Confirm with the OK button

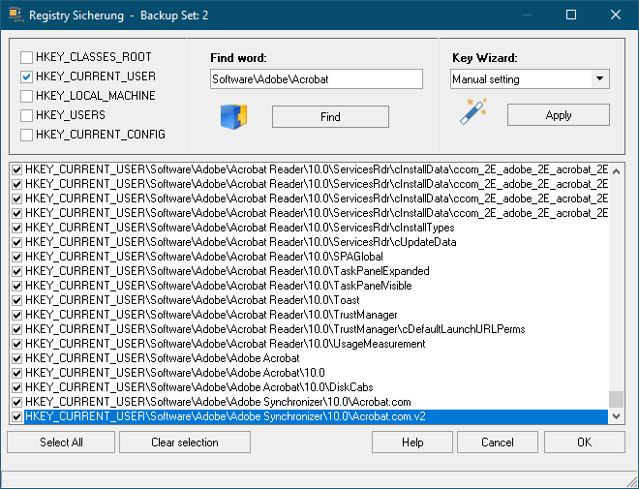[x=584, y=443]
